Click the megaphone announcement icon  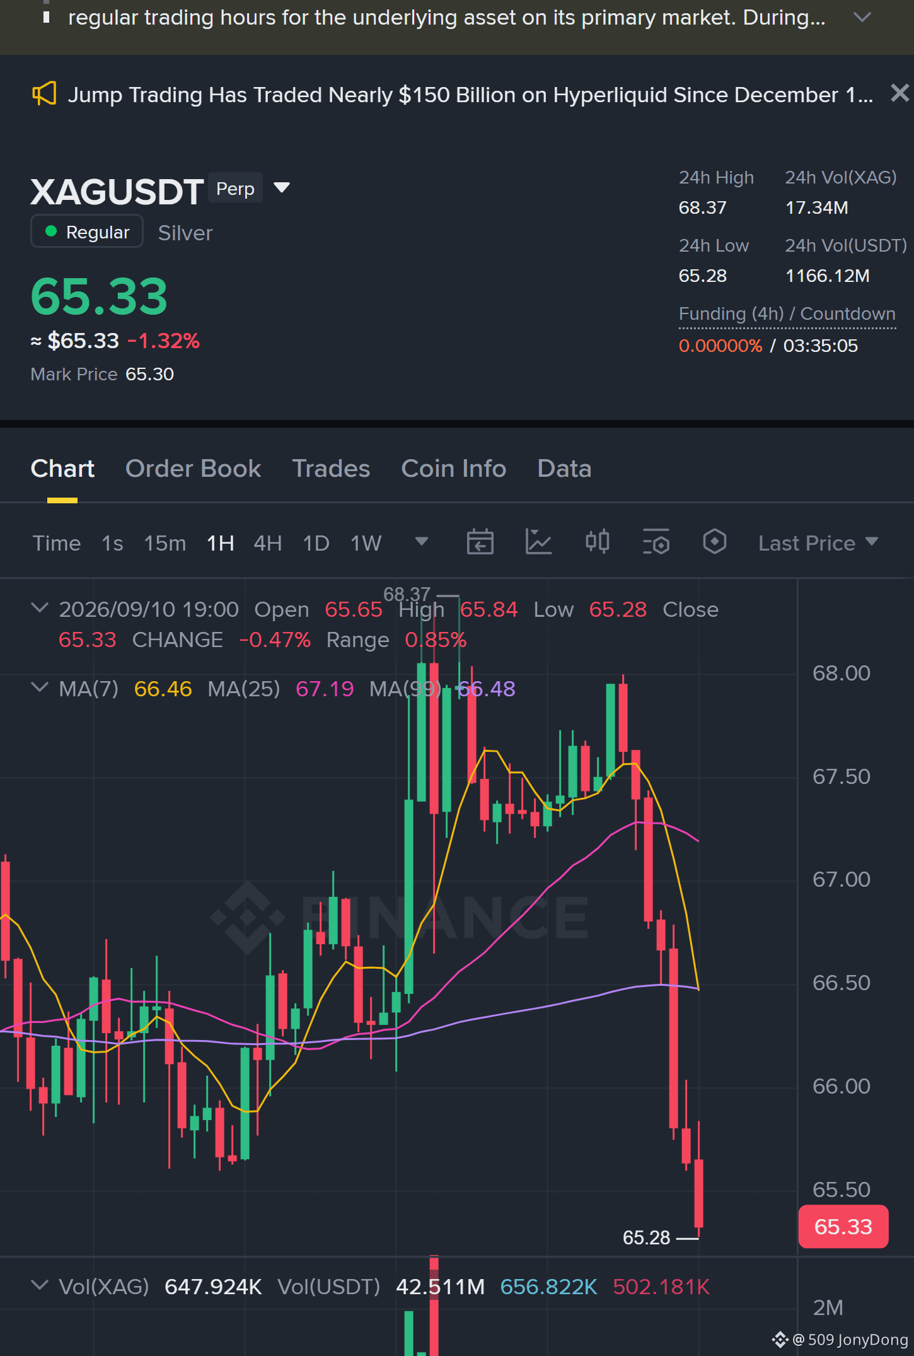pos(44,95)
